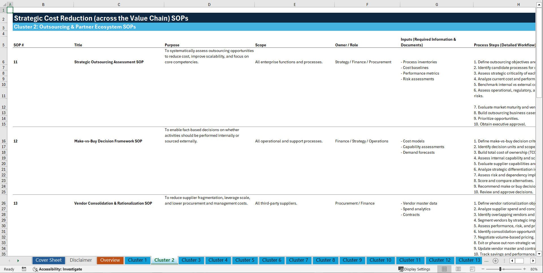Open Page Break Preview via status bar icon
The width and height of the screenshot is (543, 273).
tap(472, 269)
